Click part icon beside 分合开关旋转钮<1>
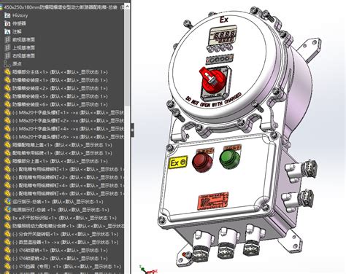 tap(7, 234)
